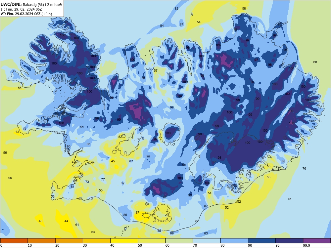Select the navy 95–99.9 legend swatch

289,241
